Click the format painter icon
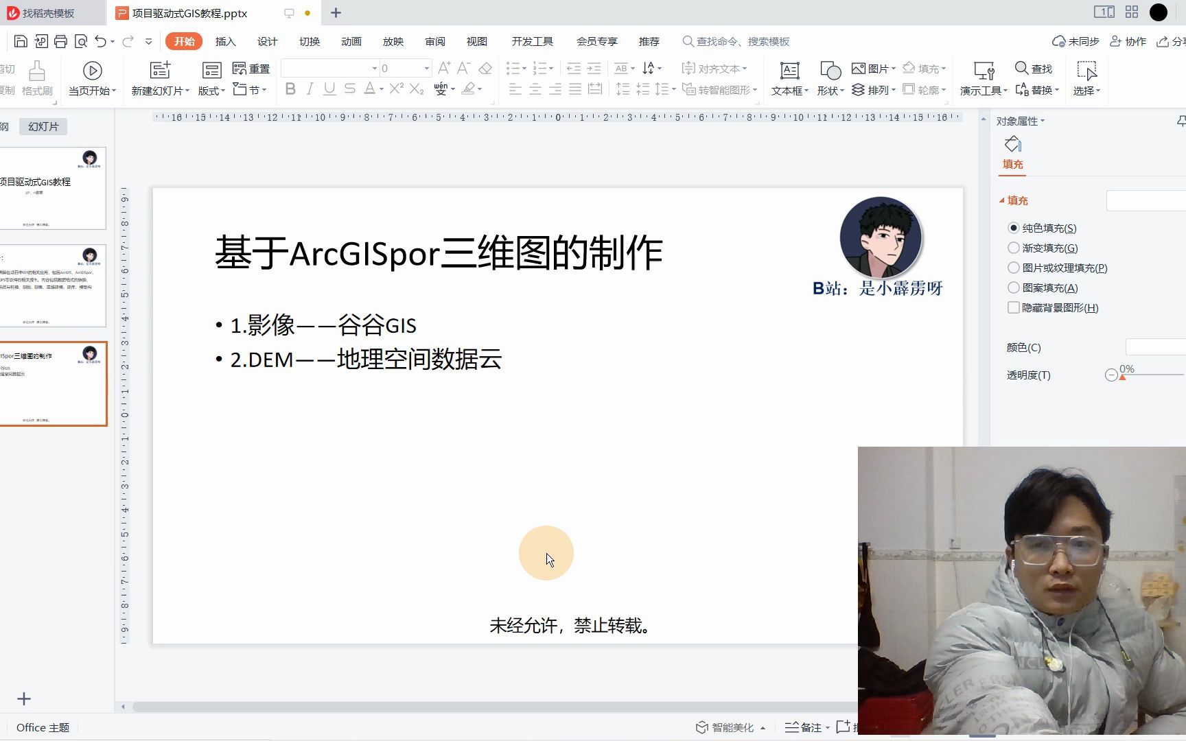Viewport: 1186px width, 741px height. click(x=37, y=70)
